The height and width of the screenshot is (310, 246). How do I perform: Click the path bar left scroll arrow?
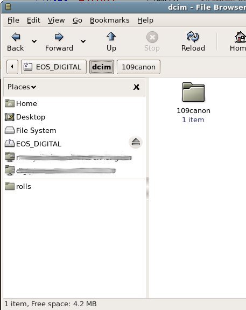[x=12, y=67]
